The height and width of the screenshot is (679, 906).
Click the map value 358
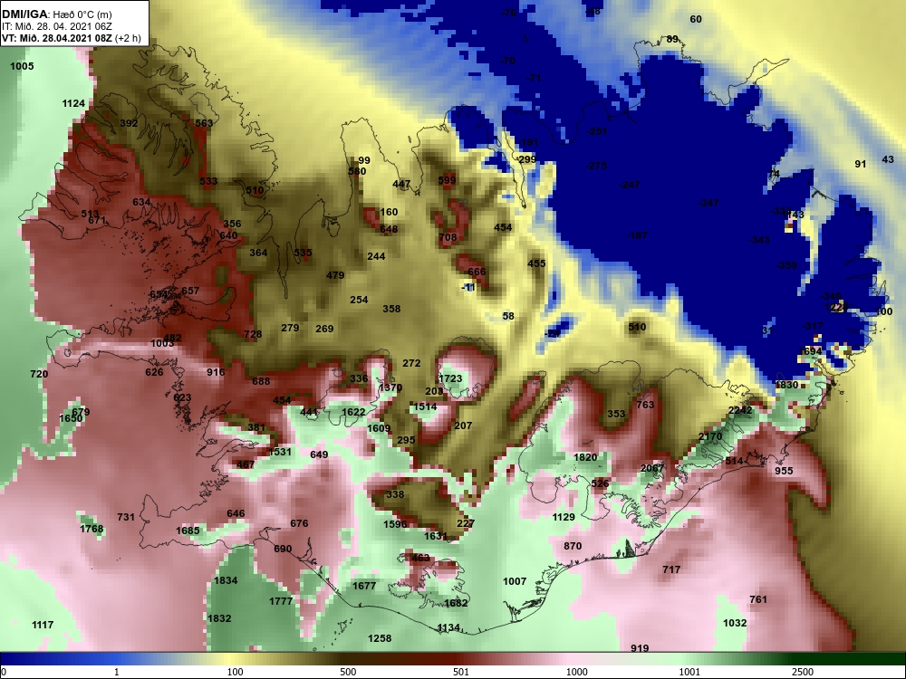391,310
